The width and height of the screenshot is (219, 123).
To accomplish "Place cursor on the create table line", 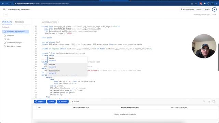I will pos(48,55).
